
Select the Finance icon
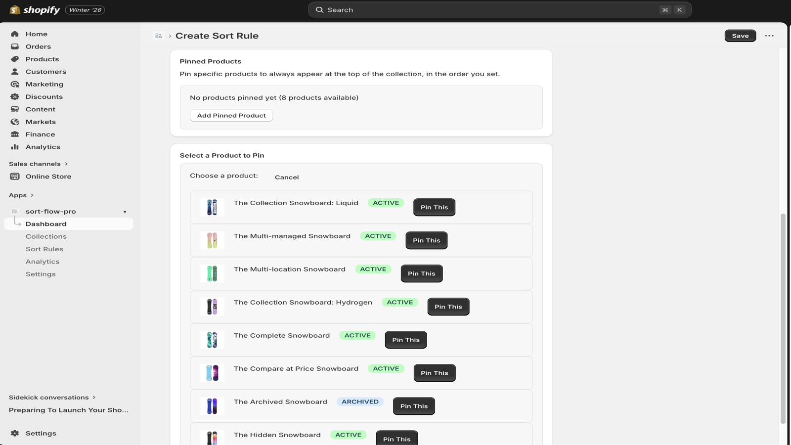pyautogui.click(x=15, y=134)
